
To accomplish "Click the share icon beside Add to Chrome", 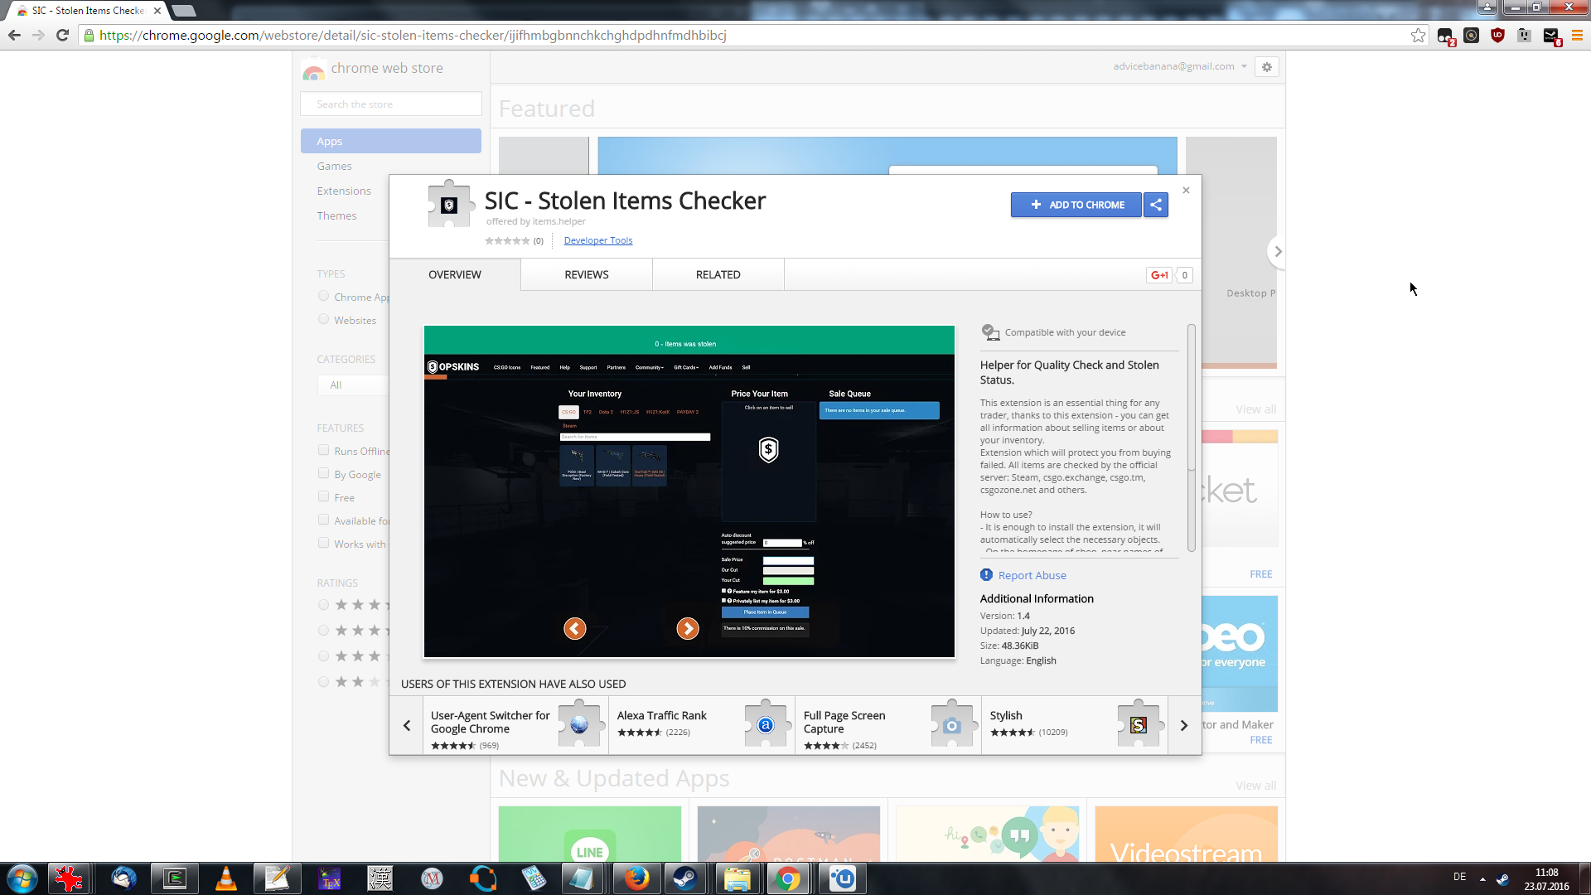I will (1155, 205).
